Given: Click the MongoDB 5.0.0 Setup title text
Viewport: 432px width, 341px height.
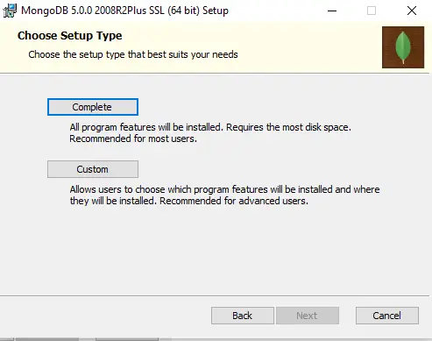Looking at the screenshot, I should [x=124, y=11].
